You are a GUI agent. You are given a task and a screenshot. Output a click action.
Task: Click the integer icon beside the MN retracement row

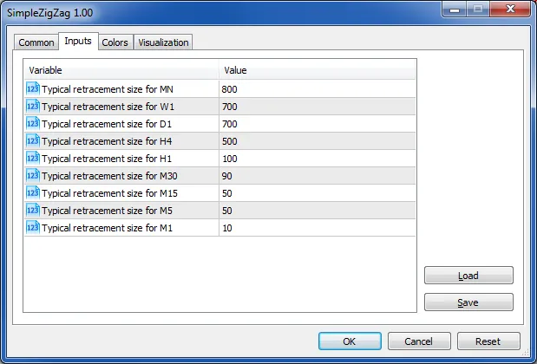point(33,88)
